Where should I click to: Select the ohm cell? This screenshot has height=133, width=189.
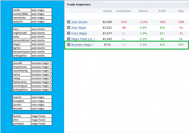tap(22, 120)
